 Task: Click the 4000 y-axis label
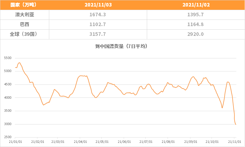coord(8,98)
